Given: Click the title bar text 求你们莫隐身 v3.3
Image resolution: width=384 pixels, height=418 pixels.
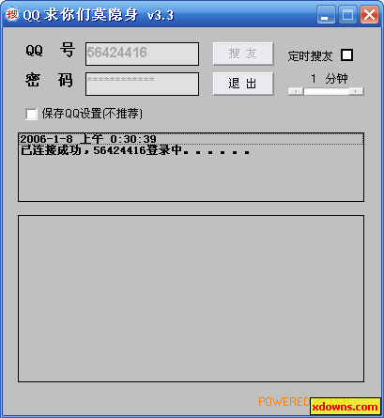Looking at the screenshot, I should click(109, 15).
